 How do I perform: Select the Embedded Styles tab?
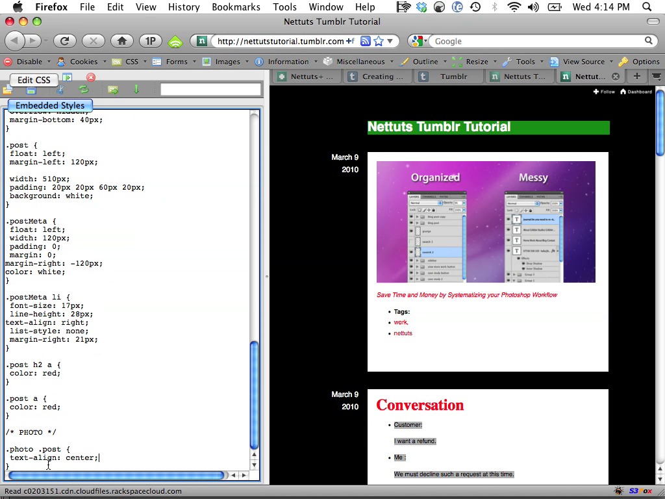pyautogui.click(x=50, y=105)
